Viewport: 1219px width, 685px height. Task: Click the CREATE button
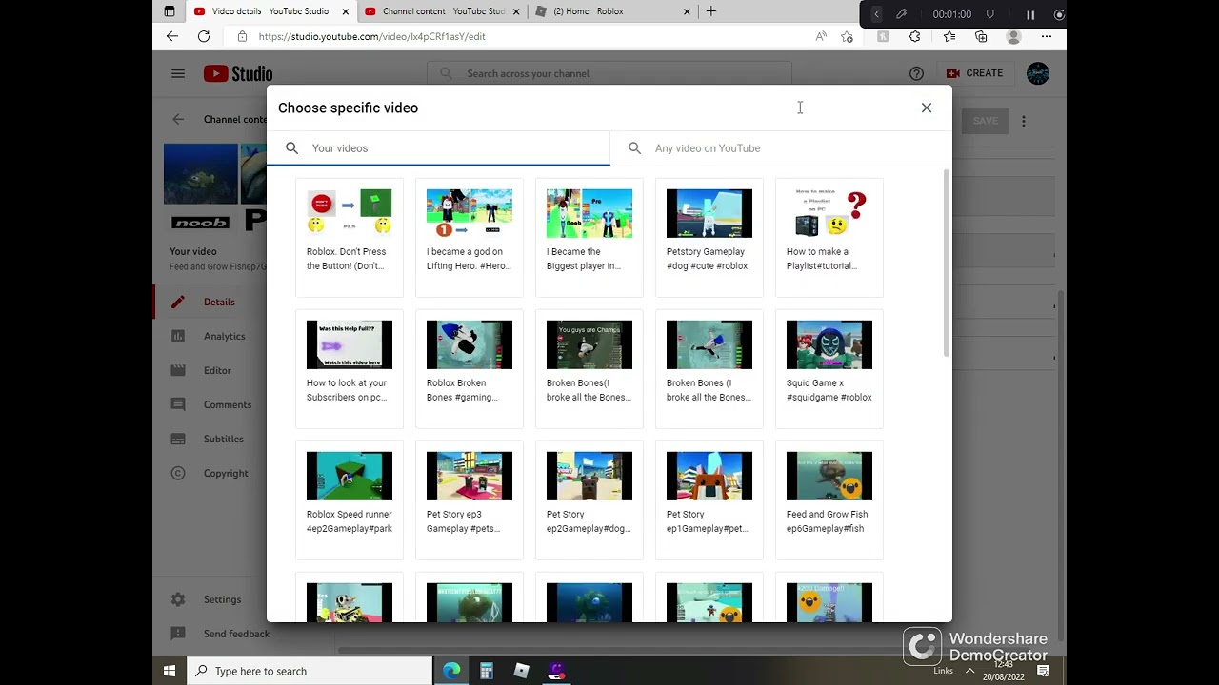coord(974,73)
